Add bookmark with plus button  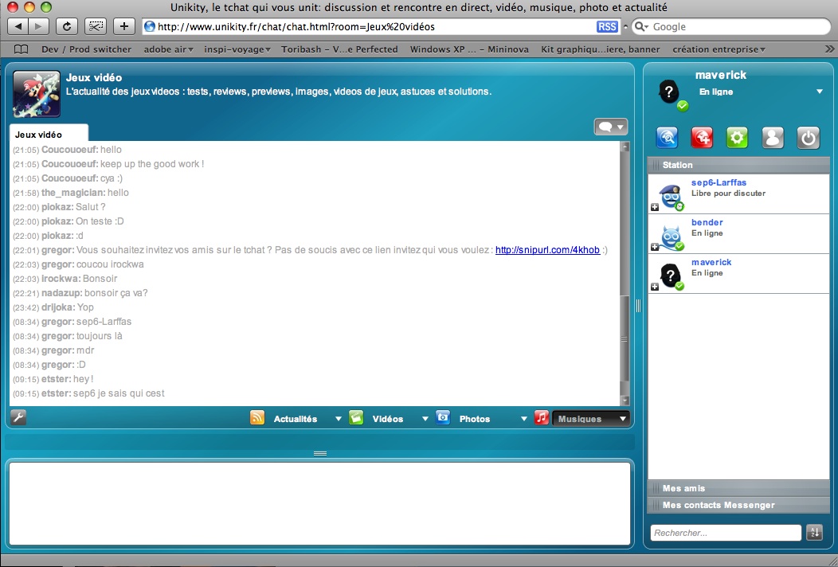point(124,26)
